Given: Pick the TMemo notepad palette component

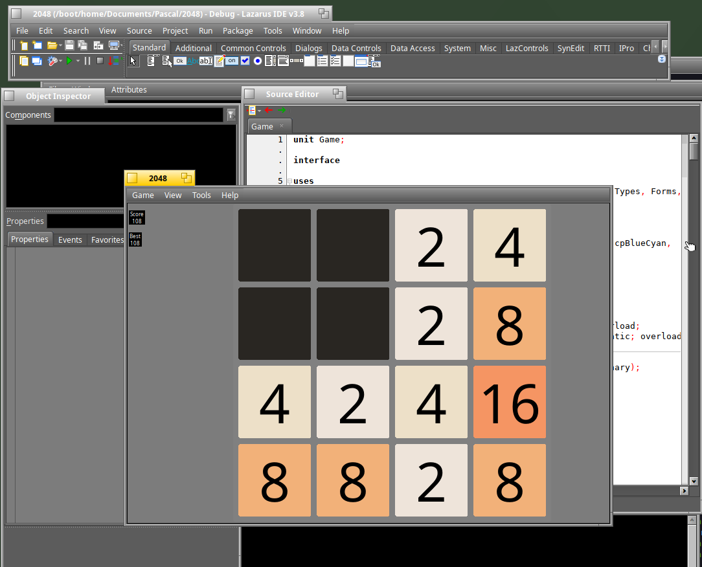Looking at the screenshot, I should tap(219, 61).
